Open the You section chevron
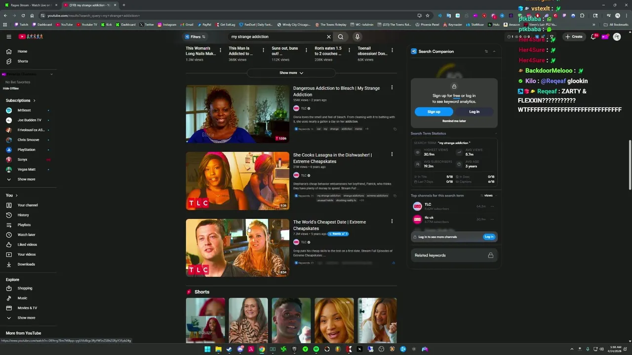The height and width of the screenshot is (355, 632). click(16, 195)
